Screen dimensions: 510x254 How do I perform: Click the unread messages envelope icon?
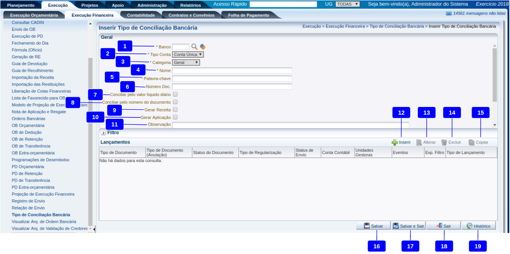tap(448, 13)
